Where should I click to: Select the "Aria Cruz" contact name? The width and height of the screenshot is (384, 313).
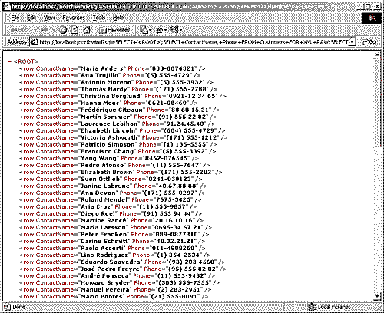point(95,206)
